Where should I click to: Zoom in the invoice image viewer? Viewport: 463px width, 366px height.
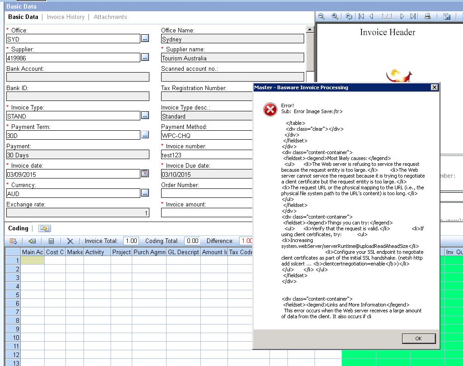click(334, 17)
